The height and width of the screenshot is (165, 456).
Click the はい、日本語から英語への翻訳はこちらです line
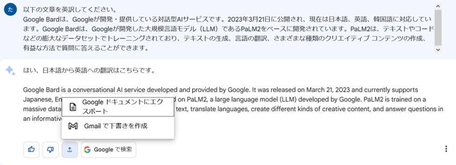coord(89,71)
